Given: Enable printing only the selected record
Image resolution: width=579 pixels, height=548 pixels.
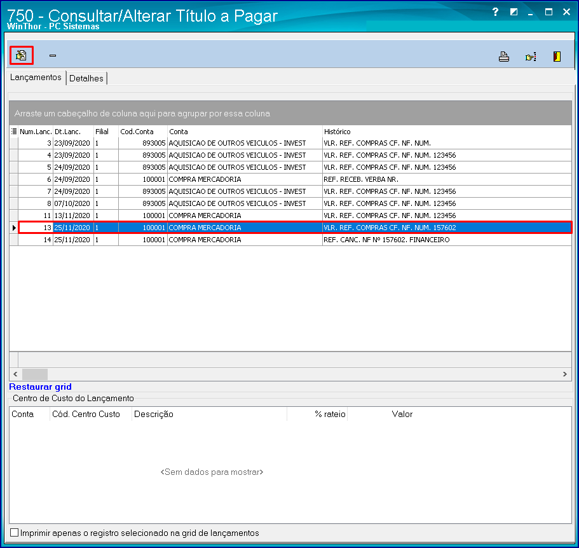Looking at the screenshot, I should coord(15,533).
